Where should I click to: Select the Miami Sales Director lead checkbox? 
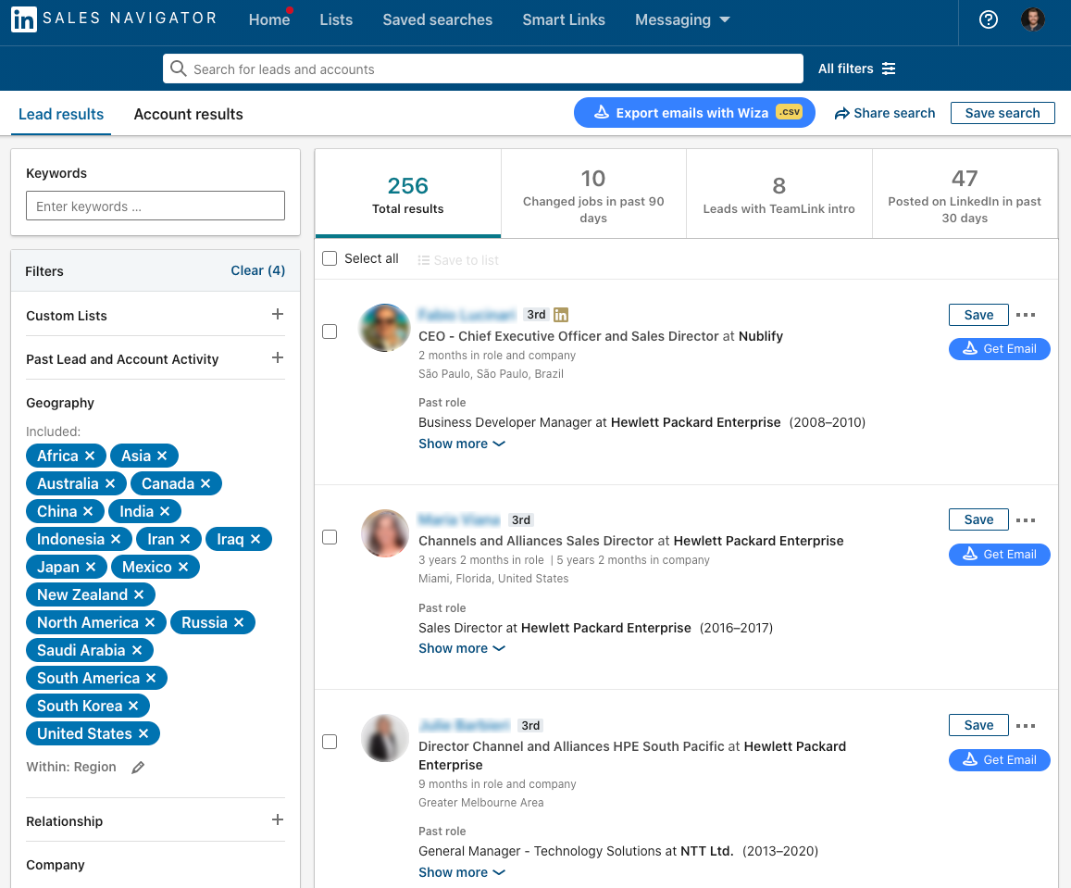click(x=330, y=537)
